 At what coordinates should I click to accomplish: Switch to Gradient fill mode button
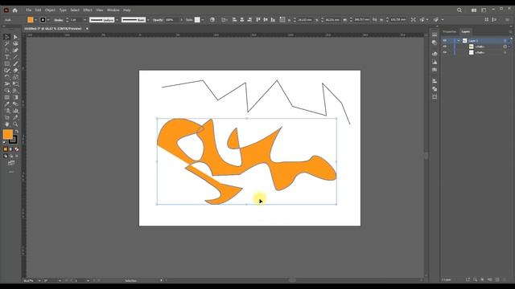coord(10,149)
